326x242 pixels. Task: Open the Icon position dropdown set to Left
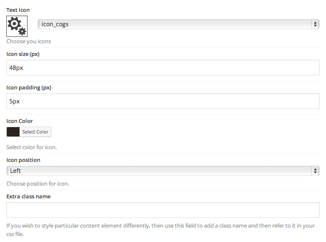pyautogui.click(x=163, y=171)
